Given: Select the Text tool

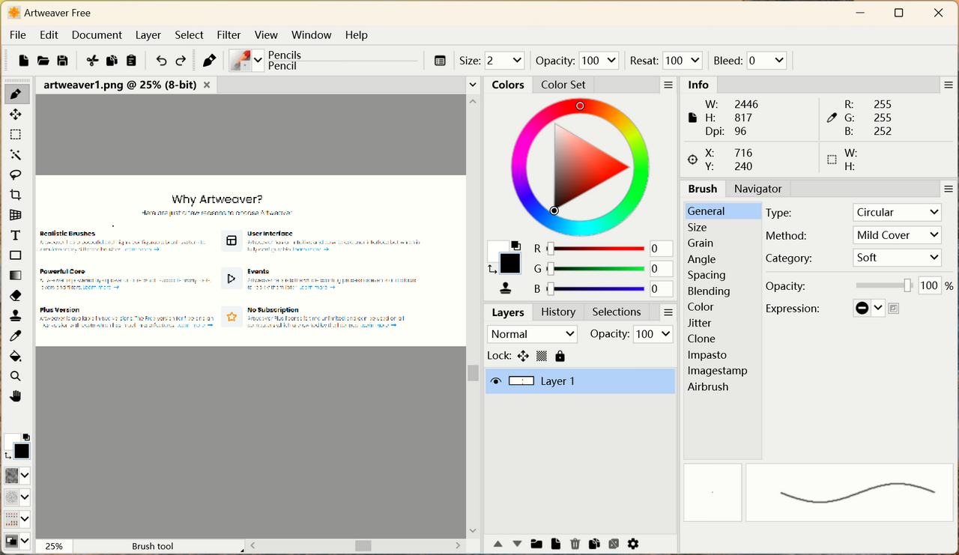Looking at the screenshot, I should pyautogui.click(x=16, y=234).
